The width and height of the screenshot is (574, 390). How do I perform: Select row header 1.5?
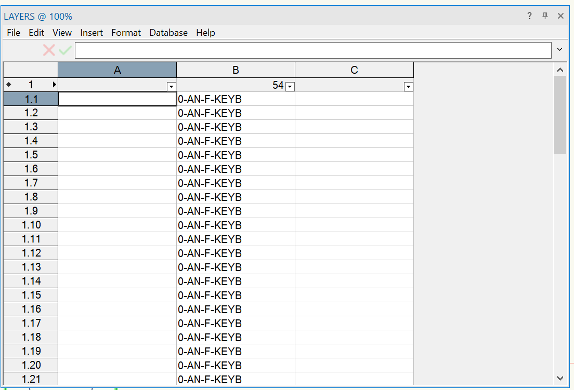(x=30, y=155)
